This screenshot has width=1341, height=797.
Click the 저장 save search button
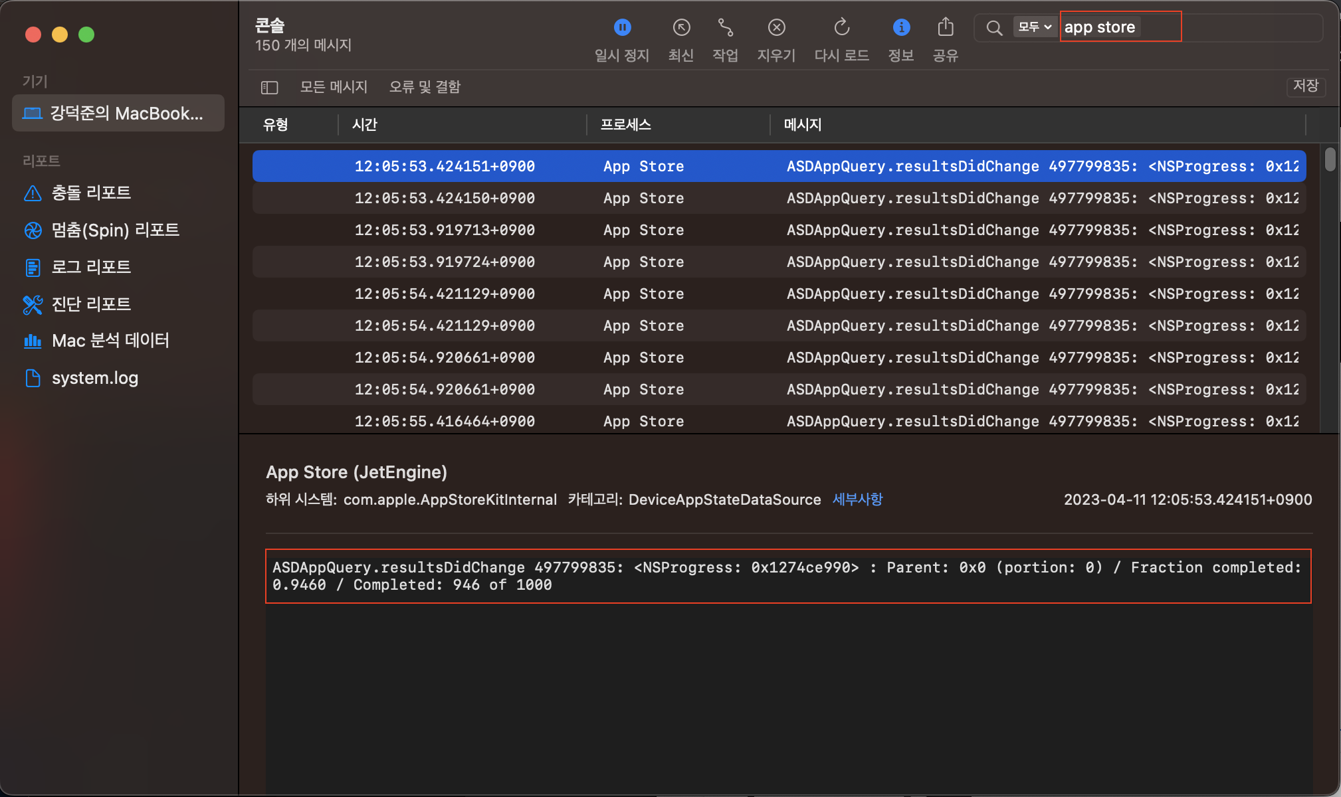[x=1306, y=86]
